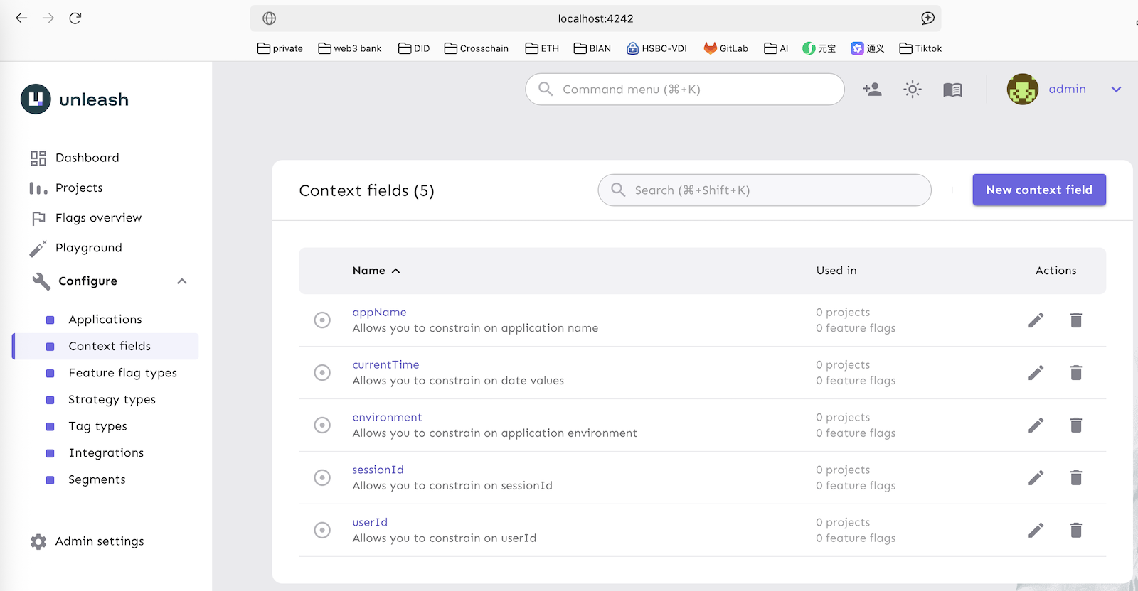Go to Segments in sidebar
1138x591 pixels.
point(97,479)
